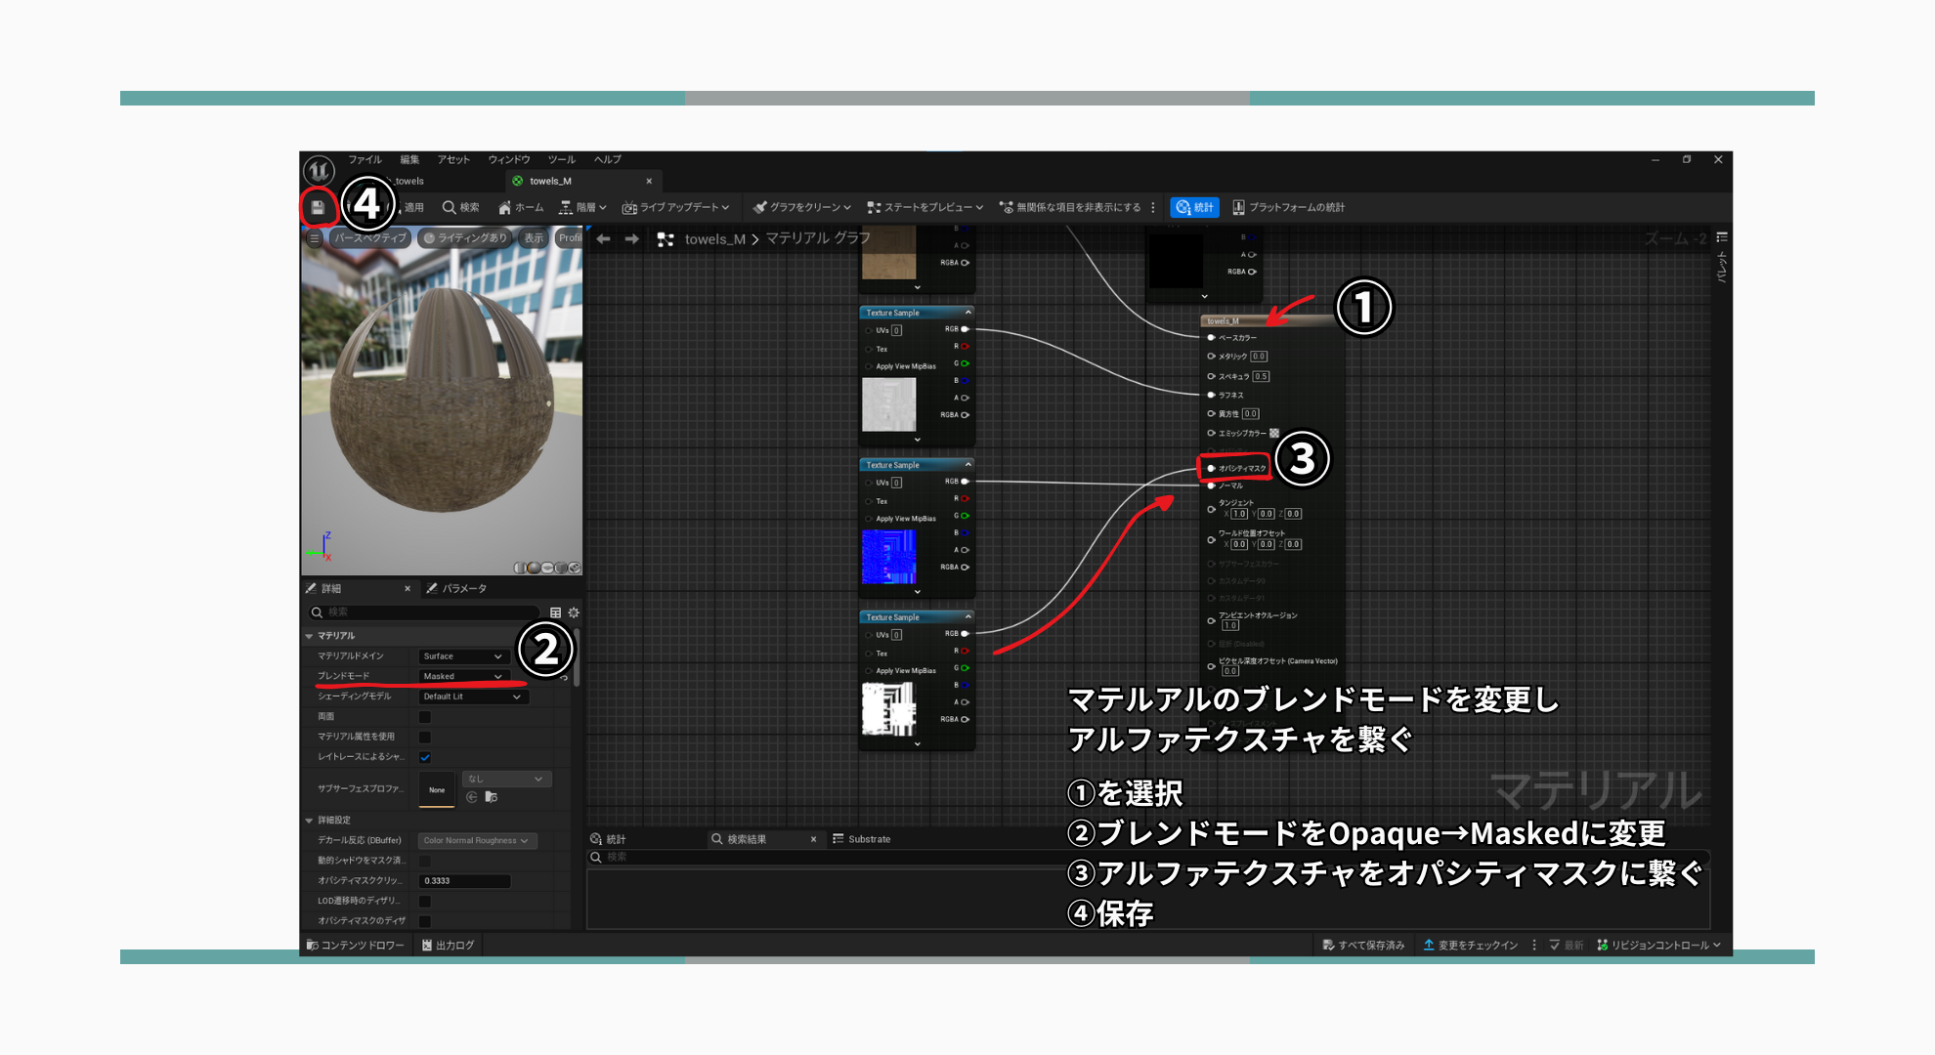Click the gear settings icon in the Details panel
The image size is (1935, 1055).
point(571,612)
